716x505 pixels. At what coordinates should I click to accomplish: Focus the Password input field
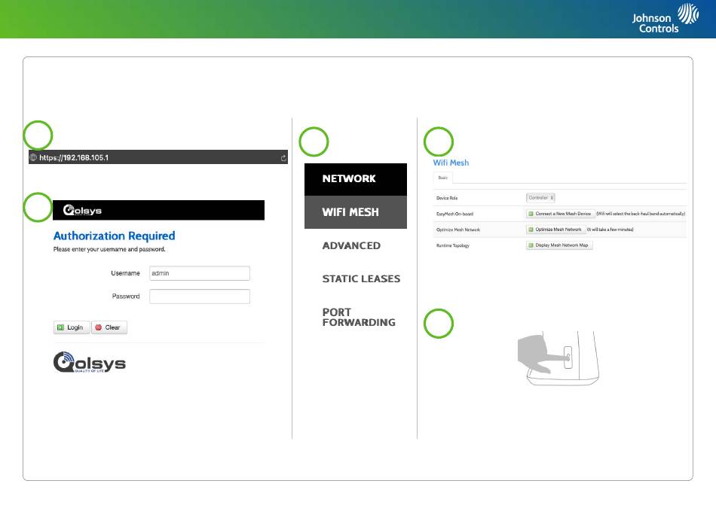199,297
